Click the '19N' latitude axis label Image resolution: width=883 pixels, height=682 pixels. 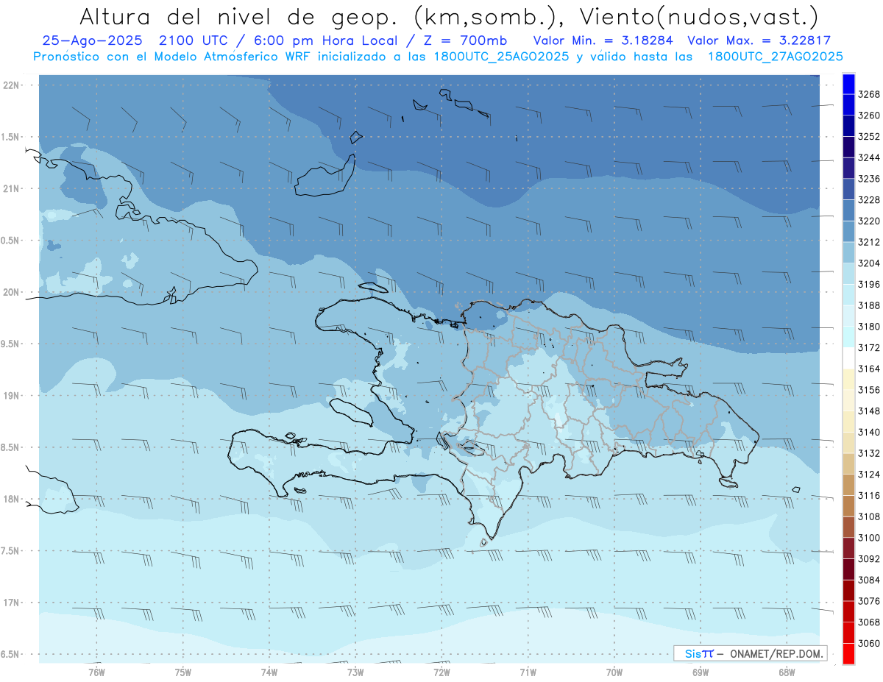pos(11,396)
